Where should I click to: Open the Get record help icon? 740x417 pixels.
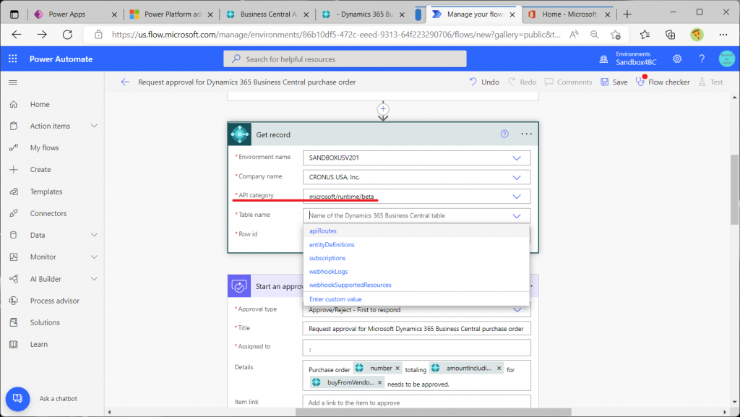[x=504, y=134]
